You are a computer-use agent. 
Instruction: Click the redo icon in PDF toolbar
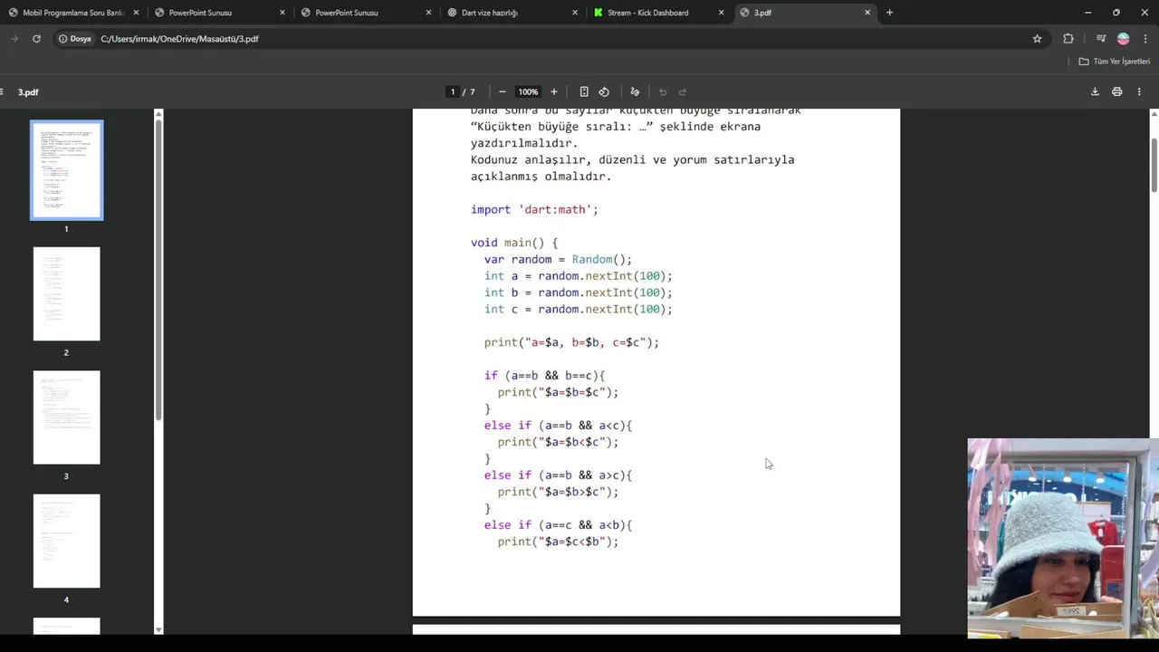[x=683, y=91]
